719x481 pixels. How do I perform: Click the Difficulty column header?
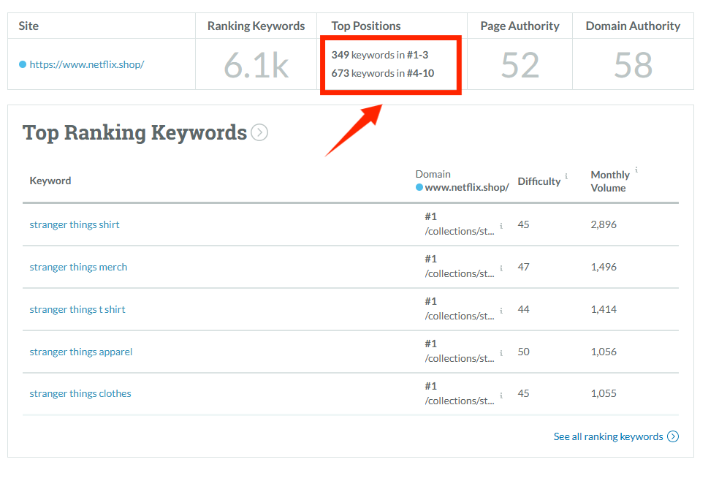click(x=539, y=181)
